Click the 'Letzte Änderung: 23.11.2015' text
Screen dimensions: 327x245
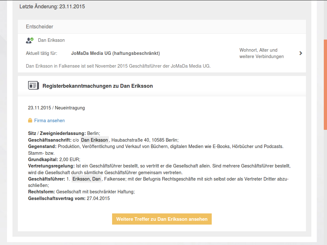tap(52, 6)
